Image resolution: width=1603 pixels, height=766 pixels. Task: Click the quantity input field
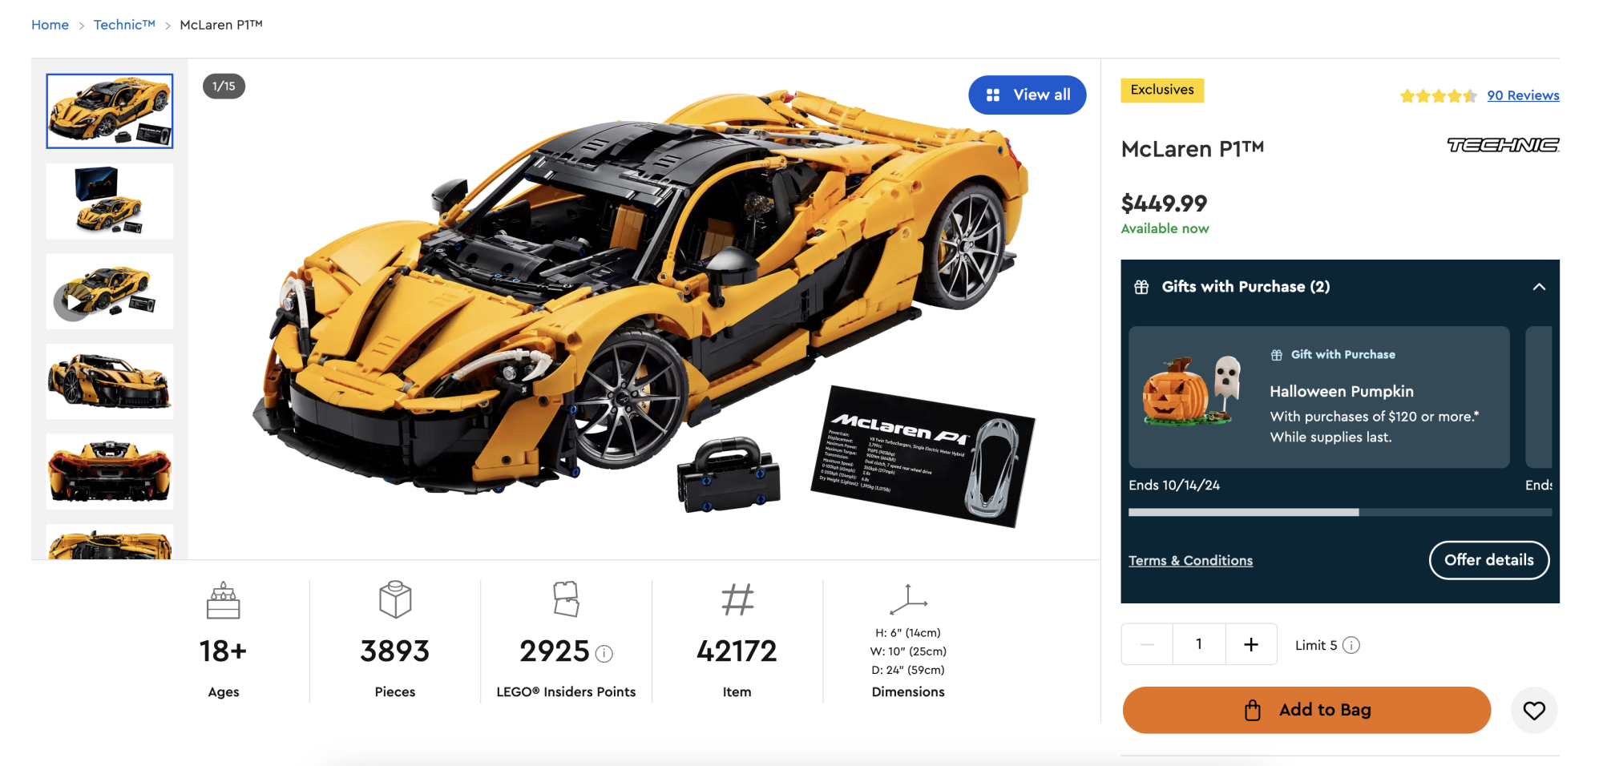(x=1199, y=644)
